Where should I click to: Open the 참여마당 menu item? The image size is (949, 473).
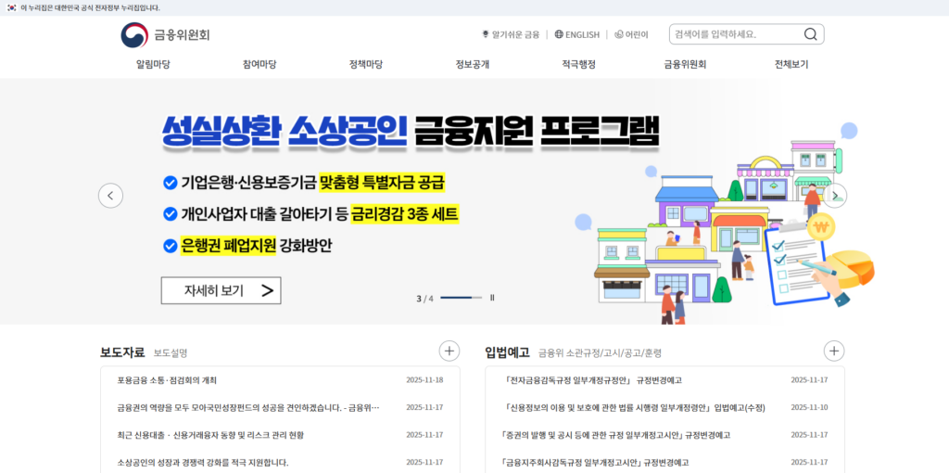(x=259, y=64)
